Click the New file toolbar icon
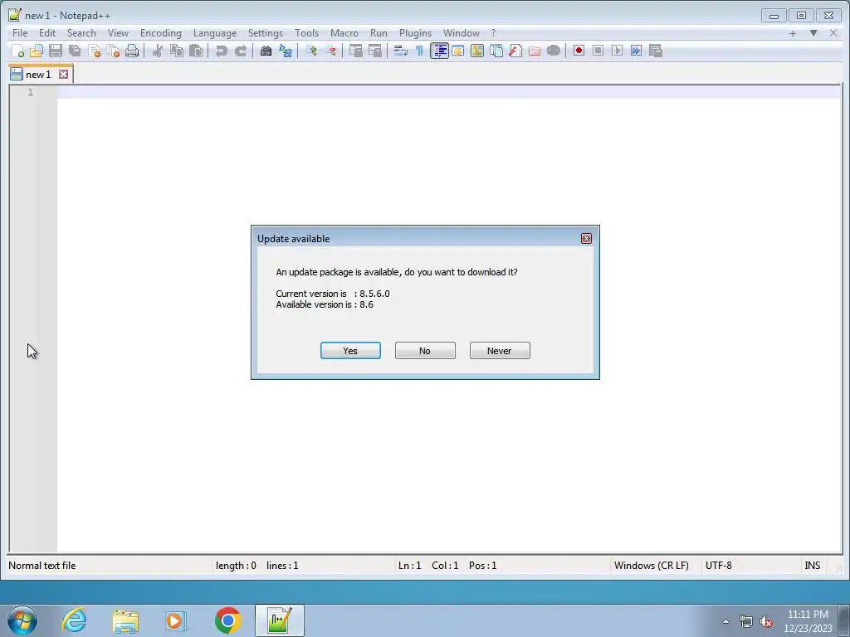 pos(17,51)
